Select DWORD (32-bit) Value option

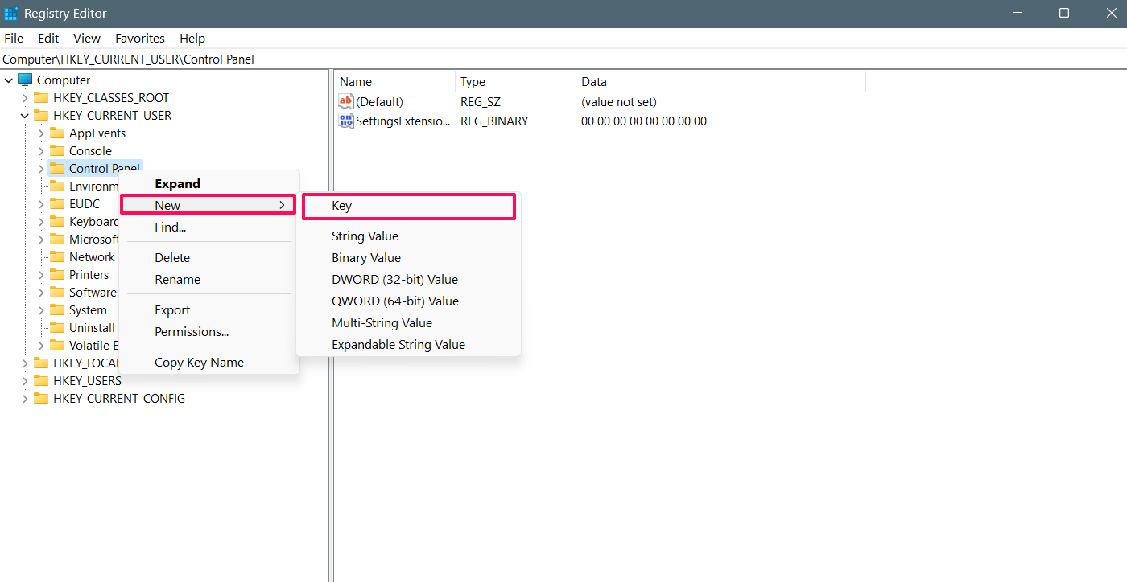[394, 280]
